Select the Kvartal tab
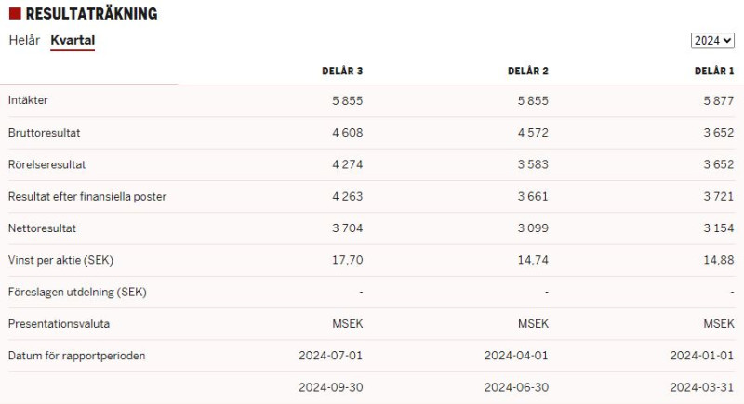The width and height of the screenshot is (744, 404). pyautogui.click(x=73, y=40)
